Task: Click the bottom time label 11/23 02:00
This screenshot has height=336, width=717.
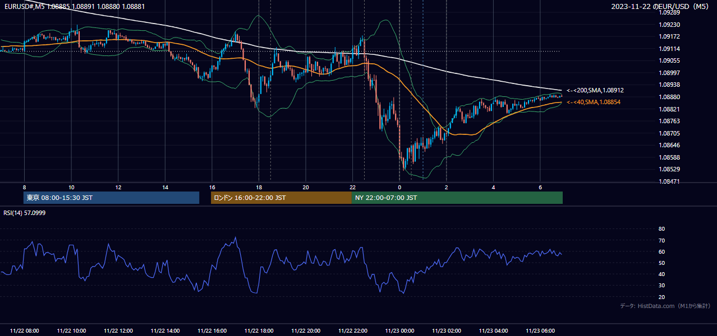Action: coord(447,331)
